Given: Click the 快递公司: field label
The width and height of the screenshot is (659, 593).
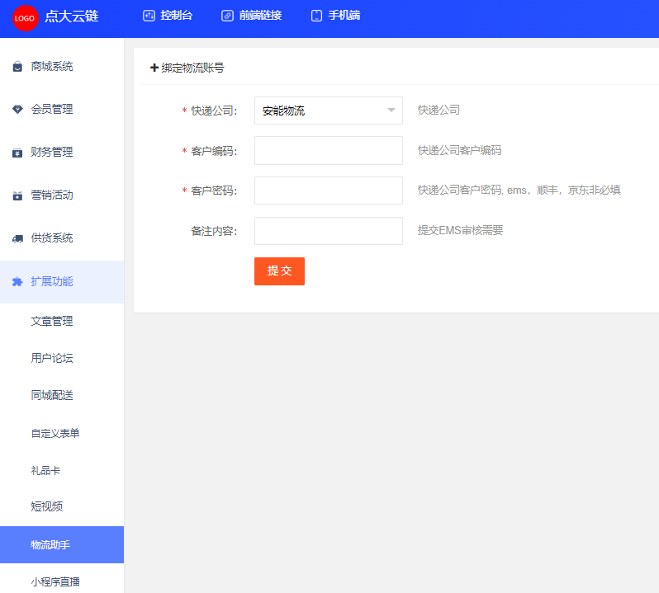Looking at the screenshot, I should pyautogui.click(x=214, y=111).
